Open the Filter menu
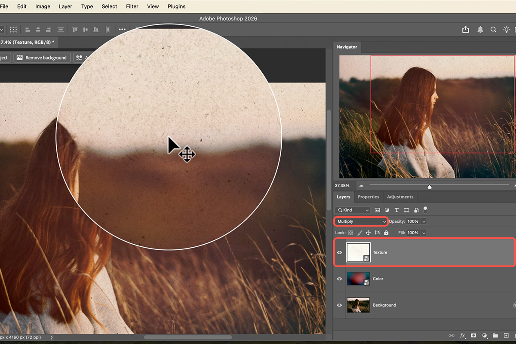Image resolution: width=516 pixels, height=344 pixels. [132, 6]
